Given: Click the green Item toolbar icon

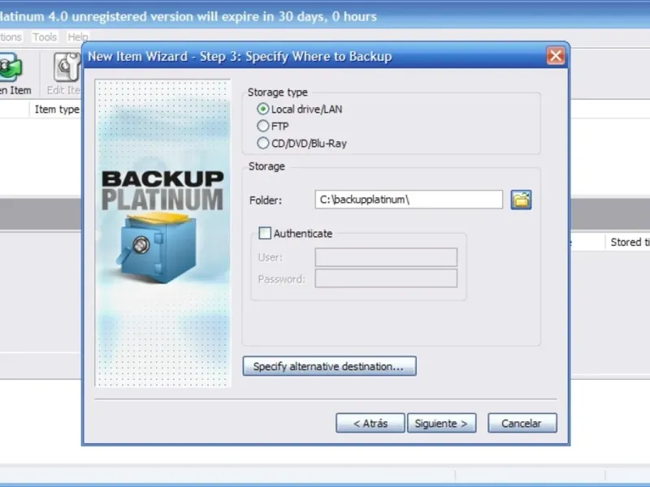Looking at the screenshot, I should [x=11, y=67].
